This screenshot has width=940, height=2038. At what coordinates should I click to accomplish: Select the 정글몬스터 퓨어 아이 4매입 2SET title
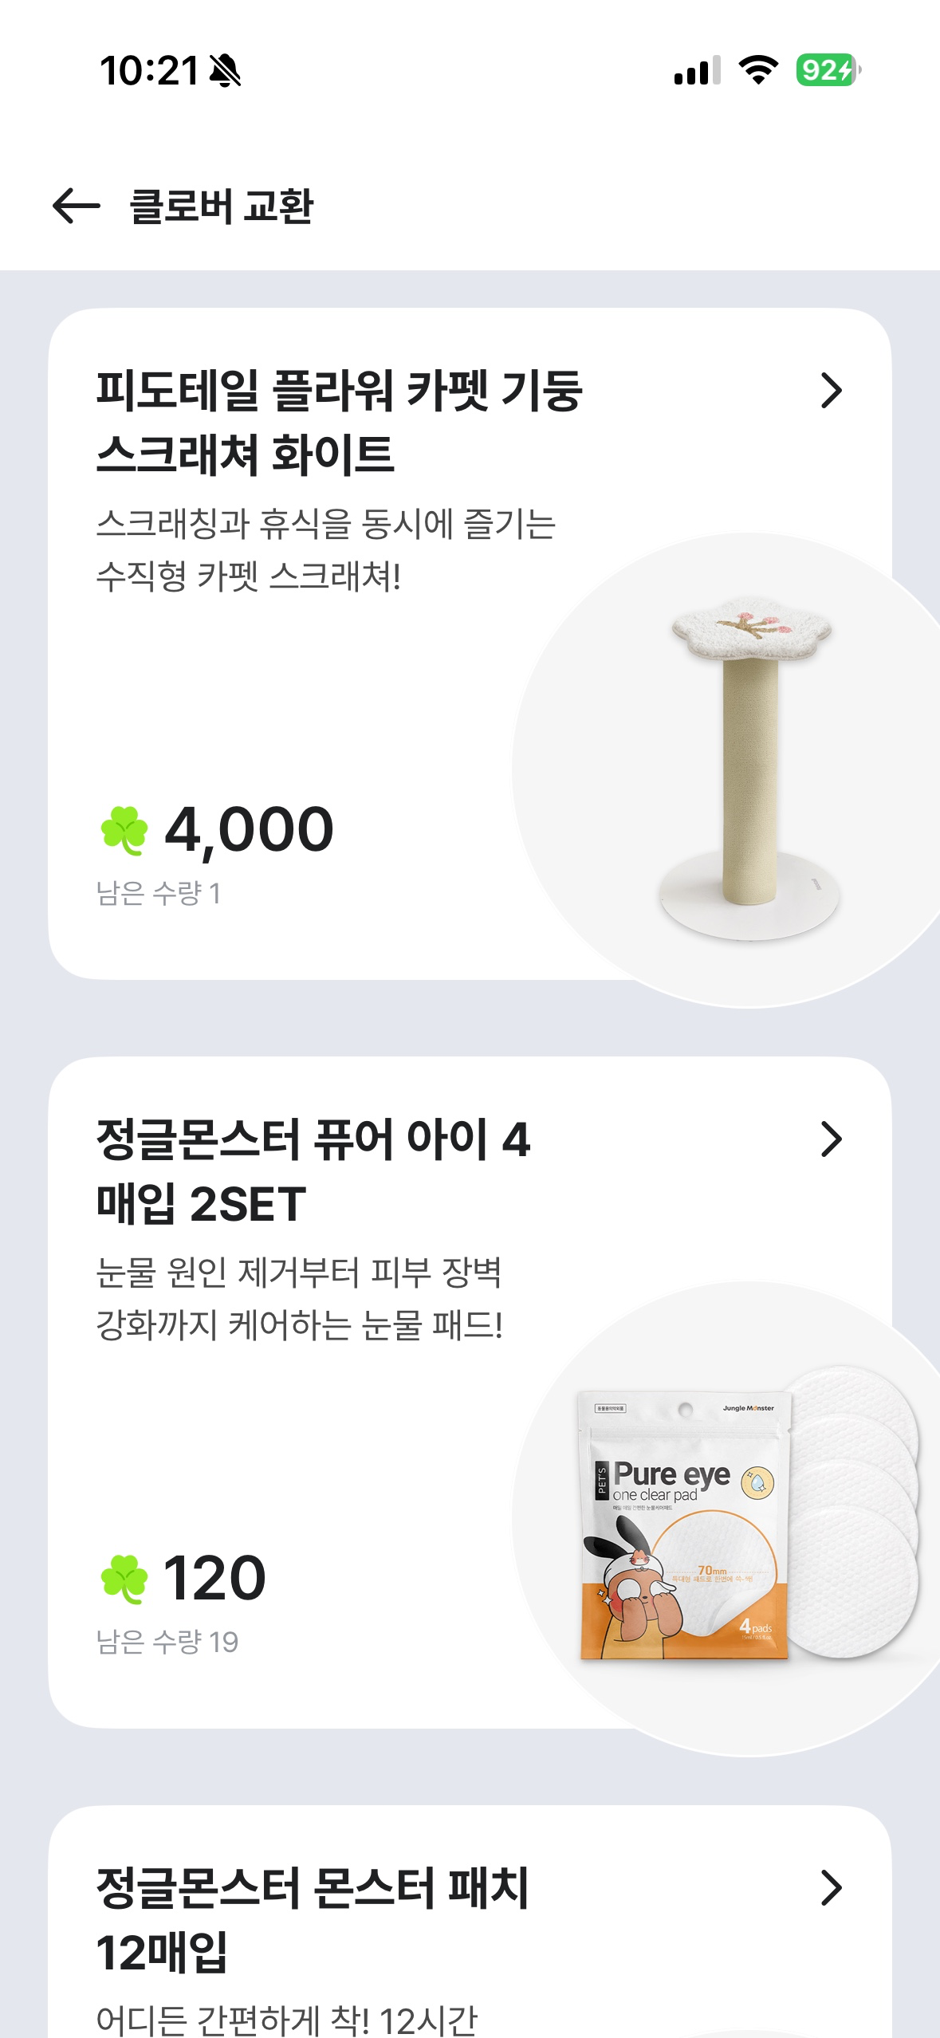point(313,1170)
